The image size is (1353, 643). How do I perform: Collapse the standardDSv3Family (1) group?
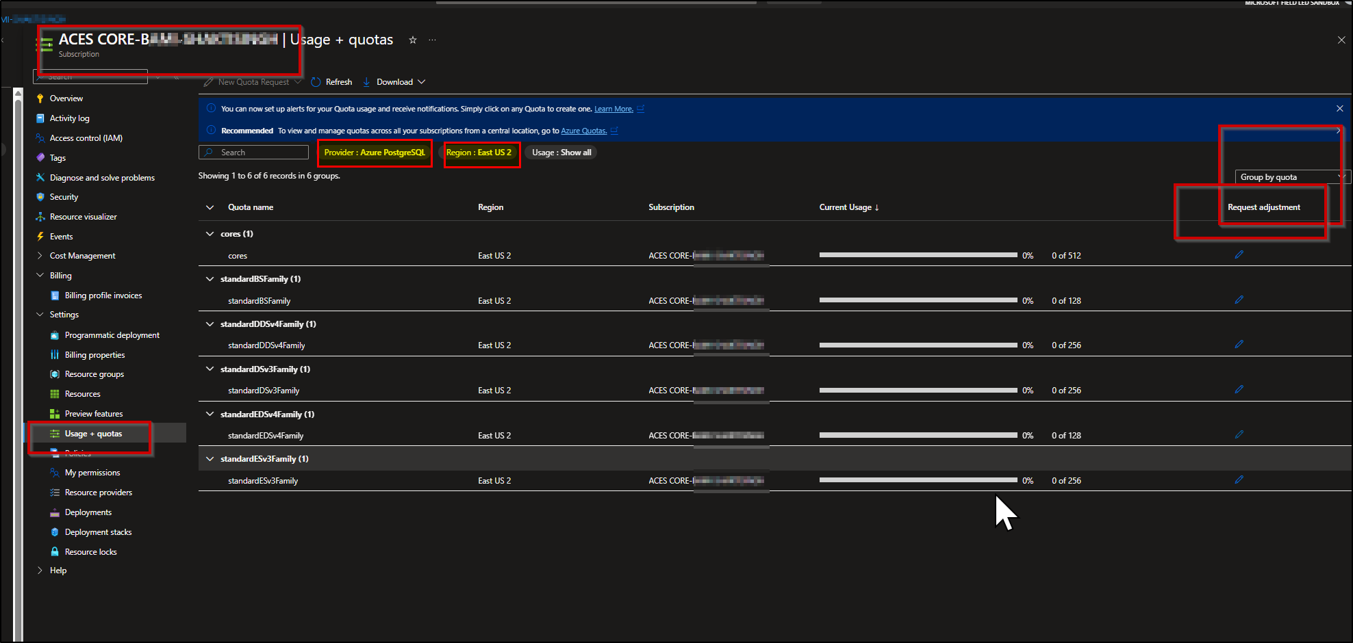[x=210, y=369]
